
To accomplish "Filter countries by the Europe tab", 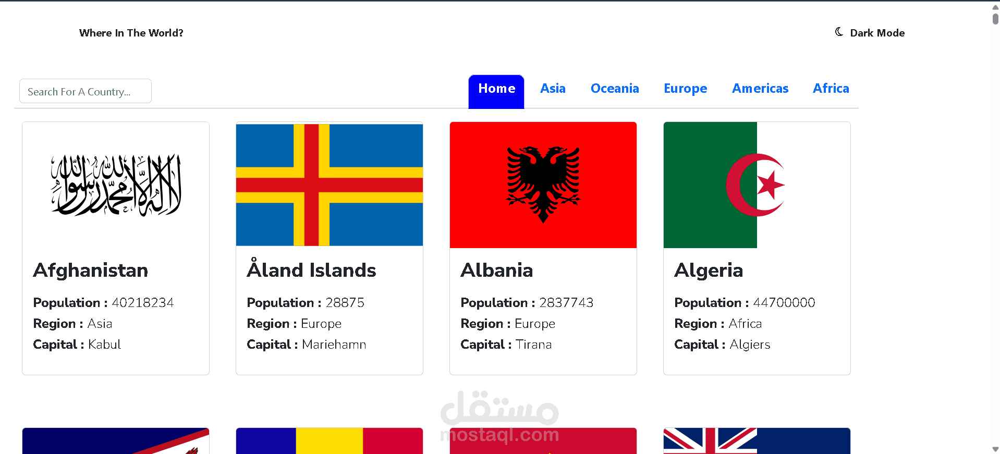I will (685, 89).
